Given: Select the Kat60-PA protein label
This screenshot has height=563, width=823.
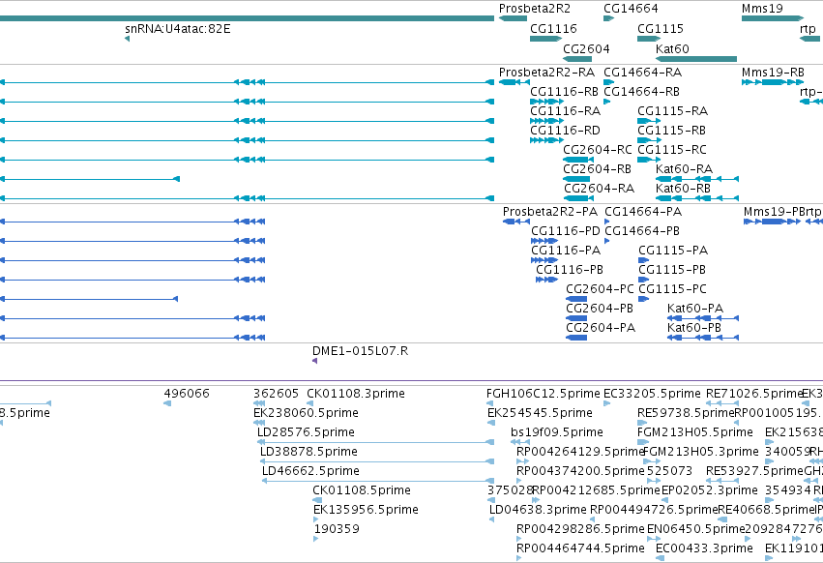Looking at the screenshot, I should (695, 310).
